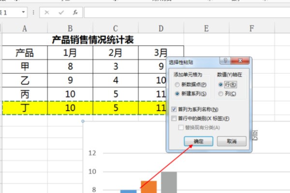Choose 行(R) for the value axis

point(221,84)
